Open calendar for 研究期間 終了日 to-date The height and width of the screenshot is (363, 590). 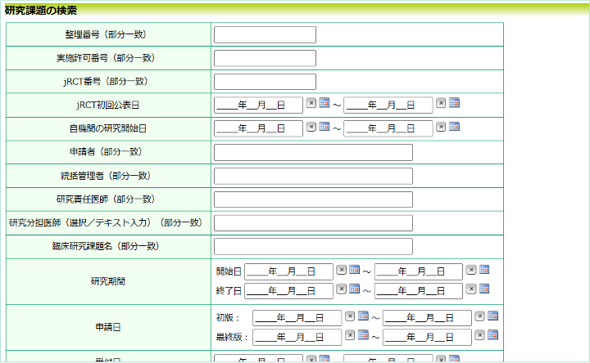point(484,289)
